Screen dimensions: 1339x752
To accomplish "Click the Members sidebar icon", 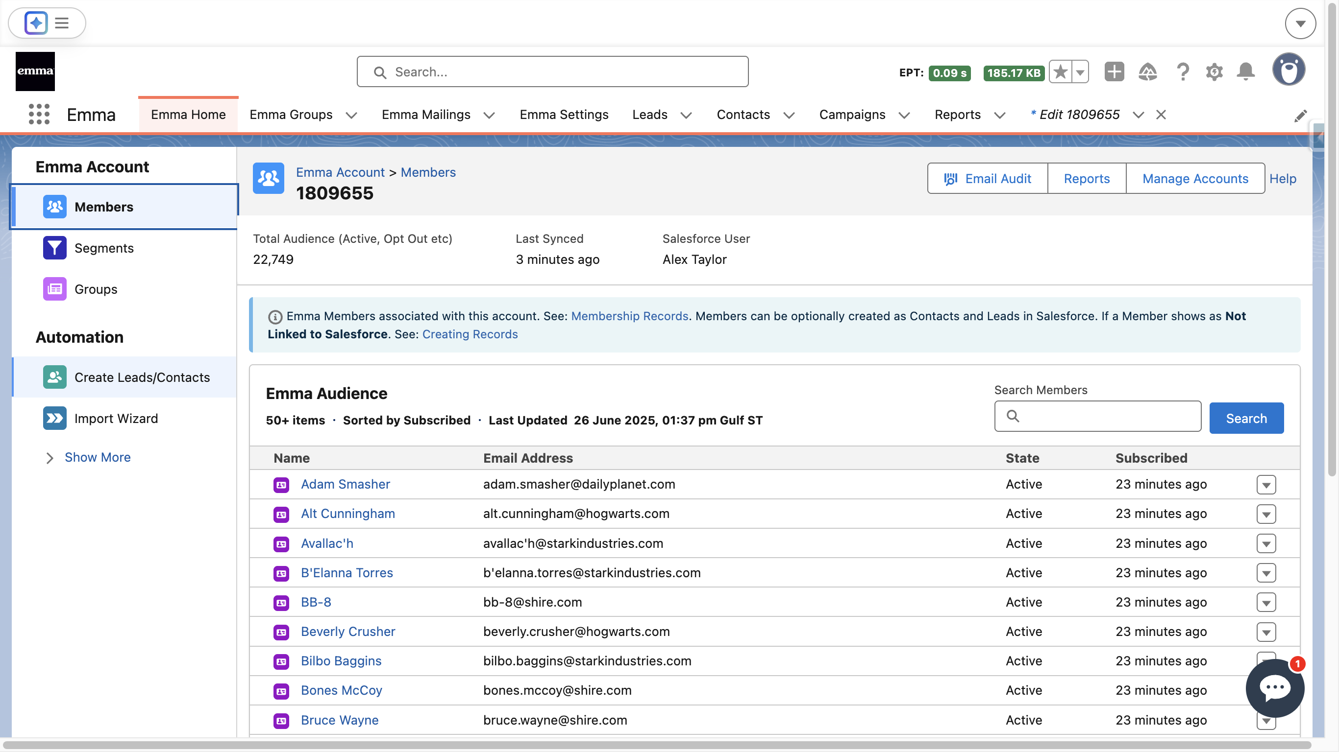I will (54, 206).
